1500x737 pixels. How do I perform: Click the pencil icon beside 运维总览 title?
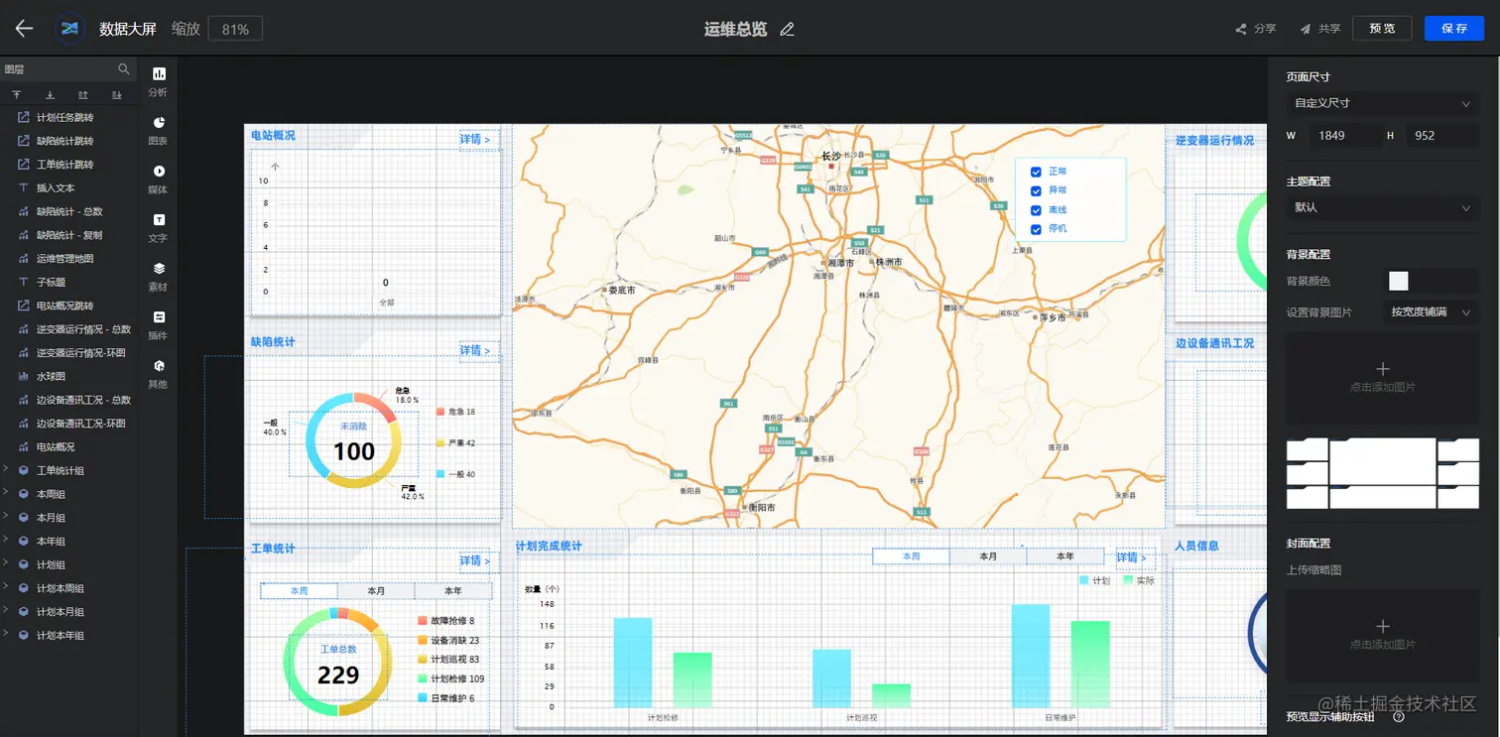pyautogui.click(x=788, y=29)
